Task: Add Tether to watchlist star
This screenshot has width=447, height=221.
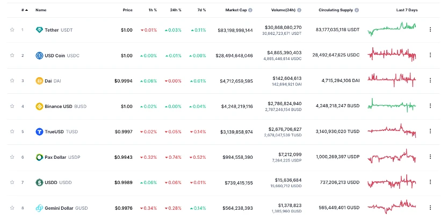Action: (12, 30)
